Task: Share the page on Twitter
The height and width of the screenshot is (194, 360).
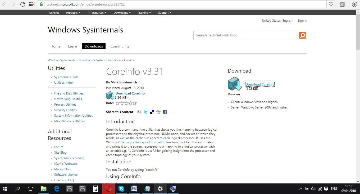Action: click(x=146, y=112)
